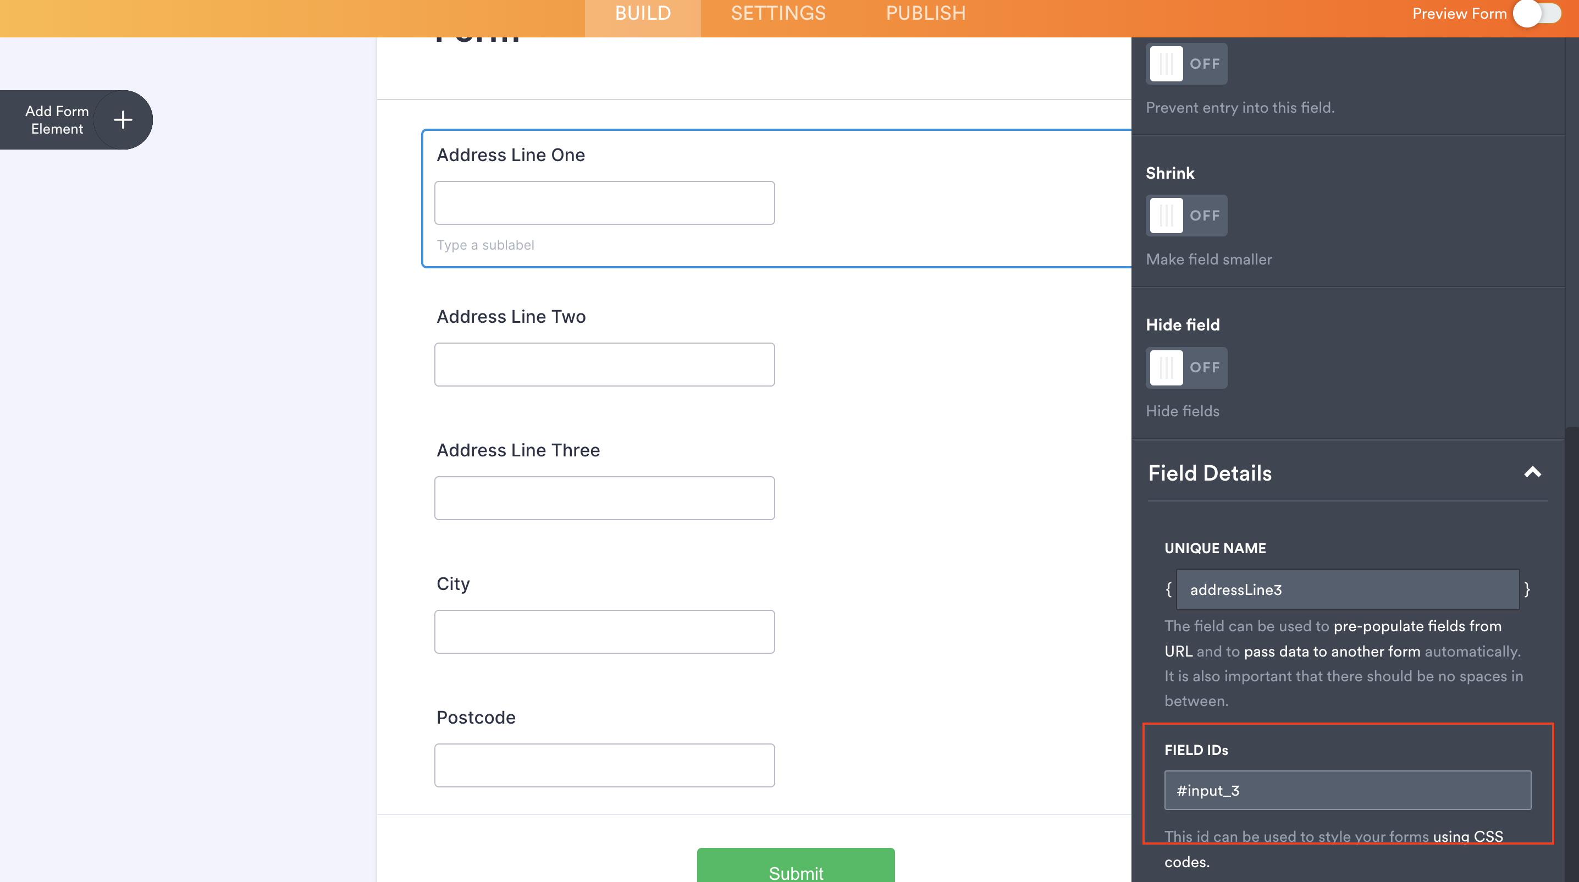This screenshot has width=1579, height=882.
Task: Turn on Hide field toggle
Action: tap(1186, 368)
